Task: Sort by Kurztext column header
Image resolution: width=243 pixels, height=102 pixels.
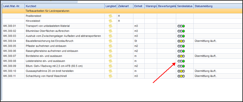Action: 64,6
